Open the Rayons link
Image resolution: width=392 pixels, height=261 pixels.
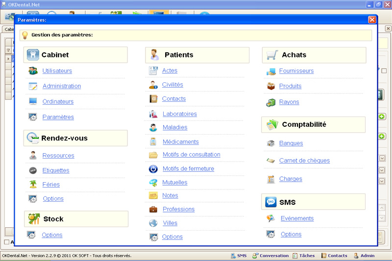point(289,102)
